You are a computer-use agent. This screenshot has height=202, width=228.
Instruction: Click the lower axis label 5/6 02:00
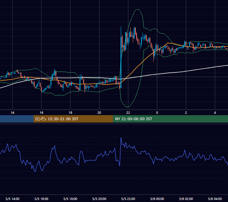pyautogui.click(x=186, y=199)
